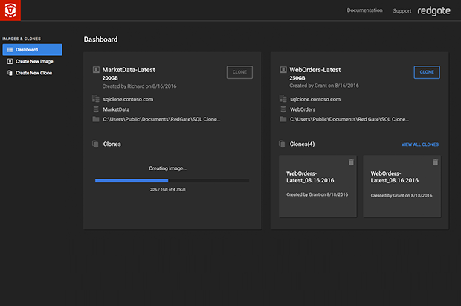This screenshot has height=306, width=461.
Task: Click the Clones(4) icon in the WebOrders card
Action: [x=282, y=144]
